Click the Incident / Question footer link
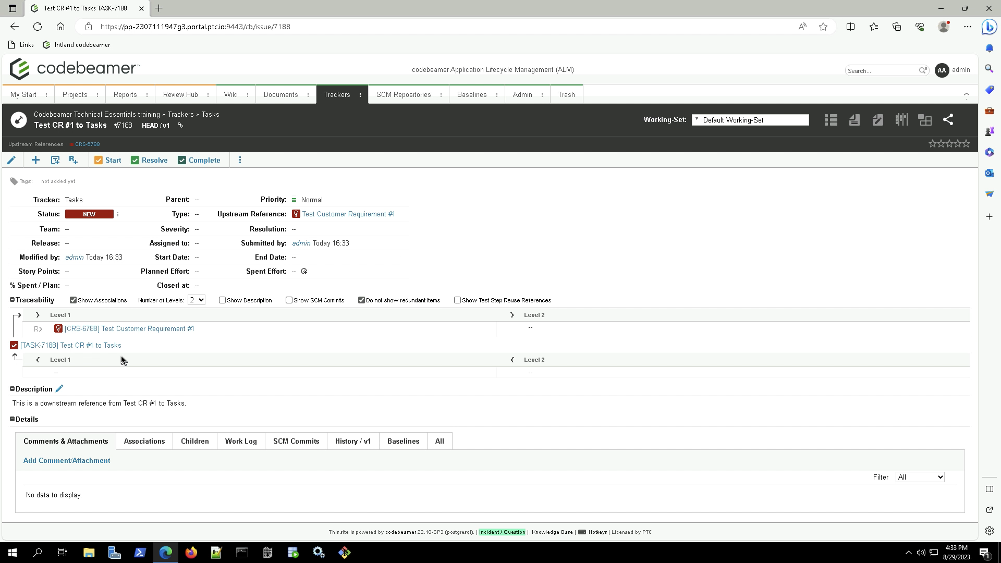This screenshot has height=563, width=1001. point(502,532)
